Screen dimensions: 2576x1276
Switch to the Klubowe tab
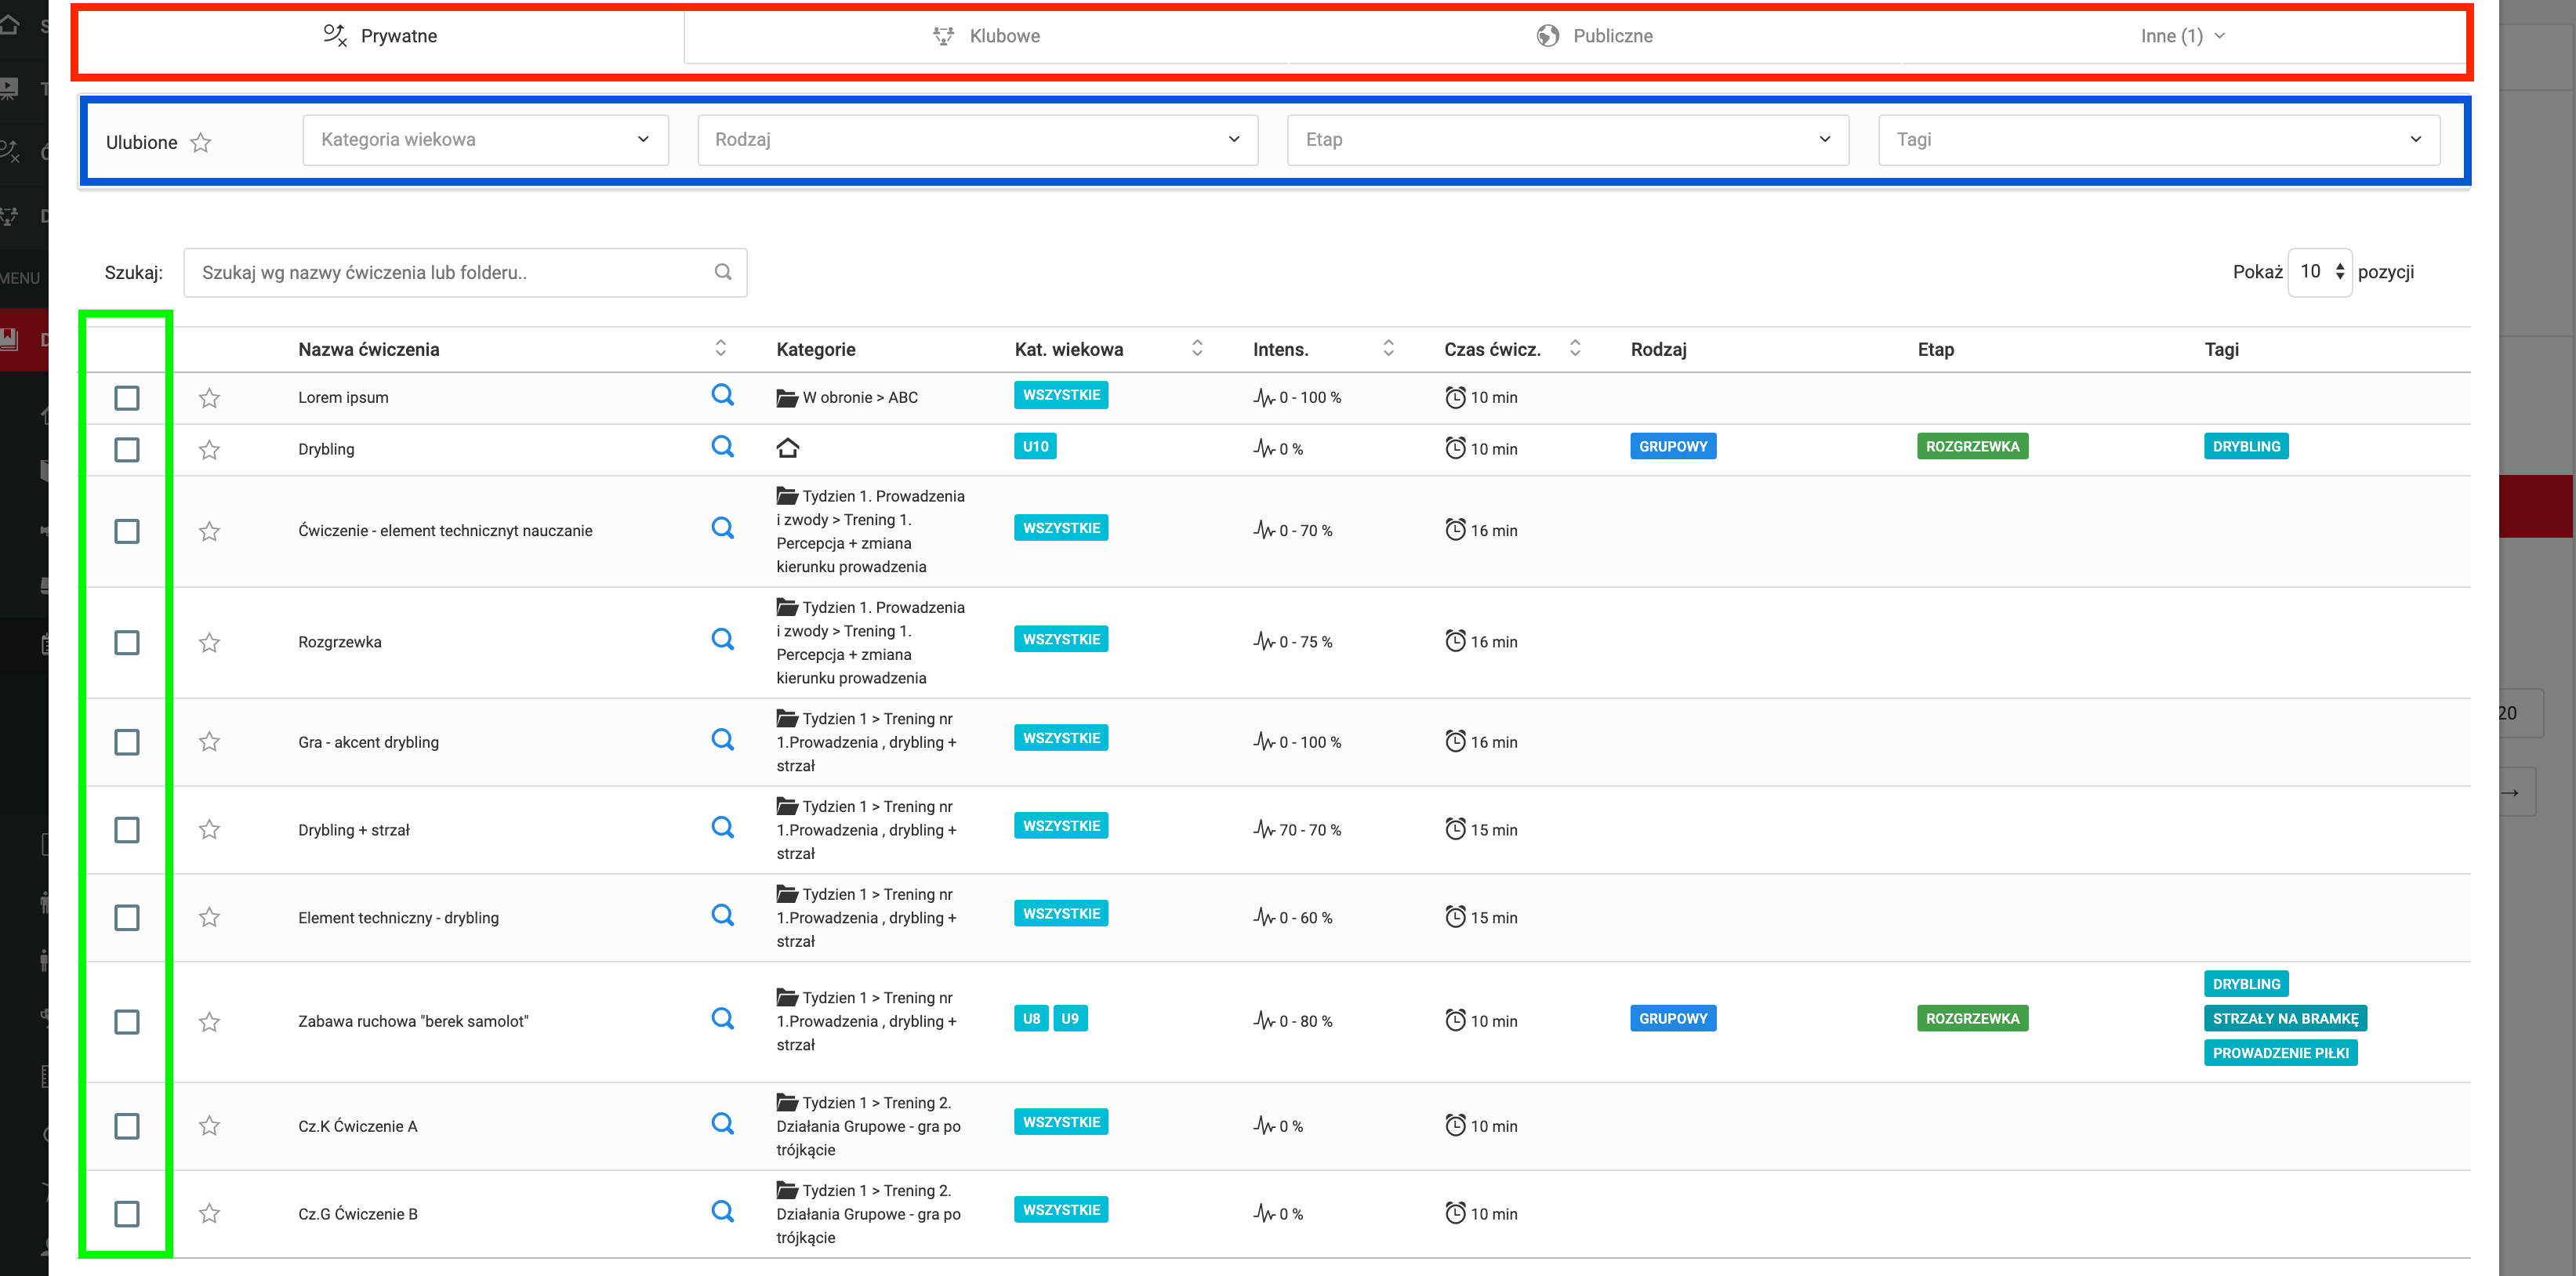pos(986,36)
